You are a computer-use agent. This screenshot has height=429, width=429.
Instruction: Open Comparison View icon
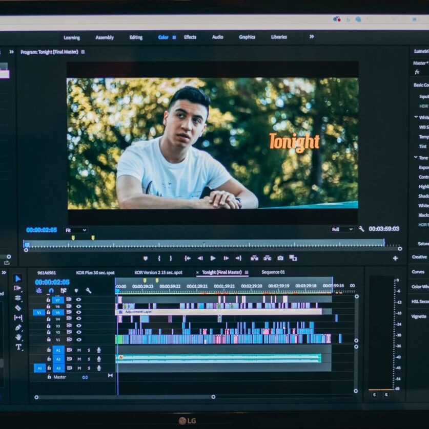click(293, 258)
